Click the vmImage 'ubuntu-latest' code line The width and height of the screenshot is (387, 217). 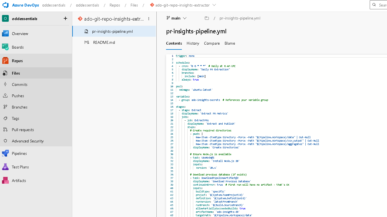(196, 90)
